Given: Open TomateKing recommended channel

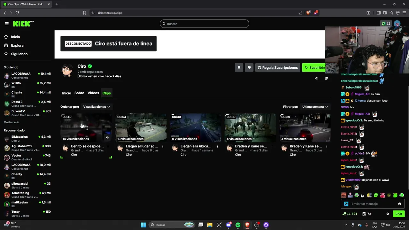Looking at the screenshot, I should pos(27,195).
